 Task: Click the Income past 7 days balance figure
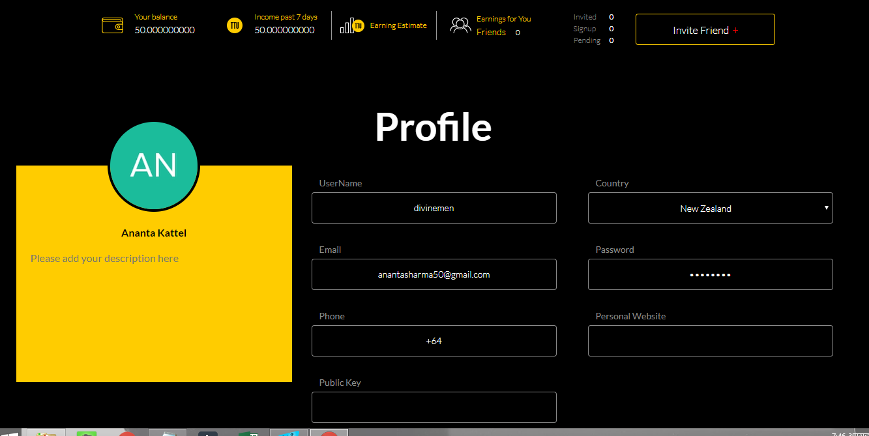(285, 30)
